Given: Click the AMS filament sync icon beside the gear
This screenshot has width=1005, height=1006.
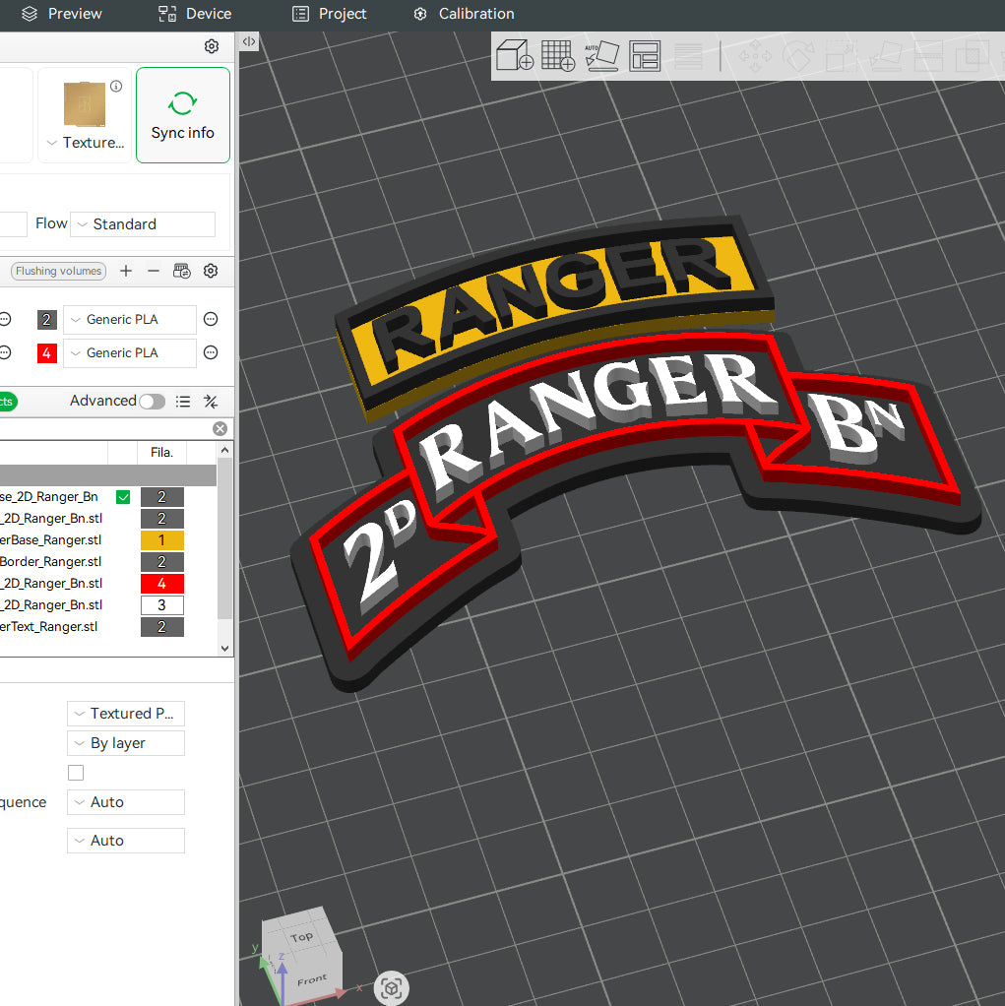Looking at the screenshot, I should click(181, 271).
